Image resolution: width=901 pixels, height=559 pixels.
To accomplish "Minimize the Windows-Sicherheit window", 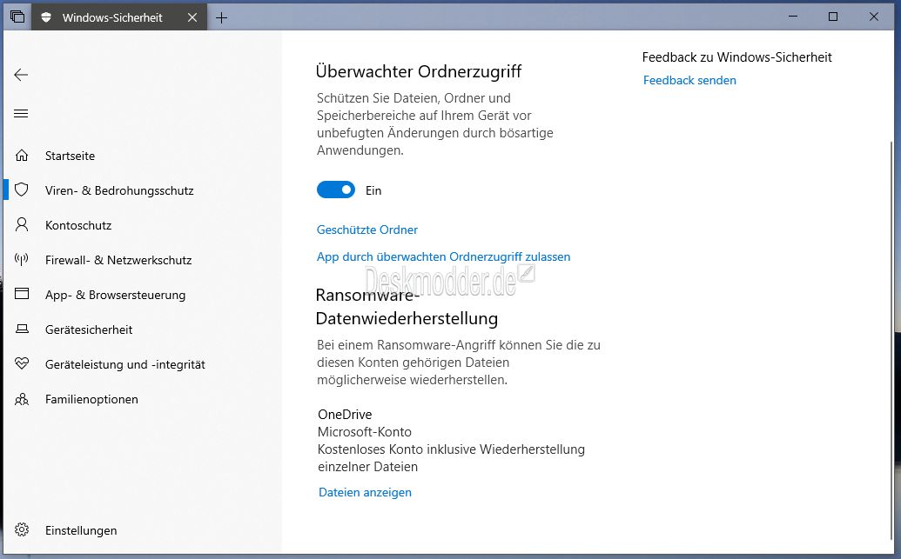I will [793, 17].
